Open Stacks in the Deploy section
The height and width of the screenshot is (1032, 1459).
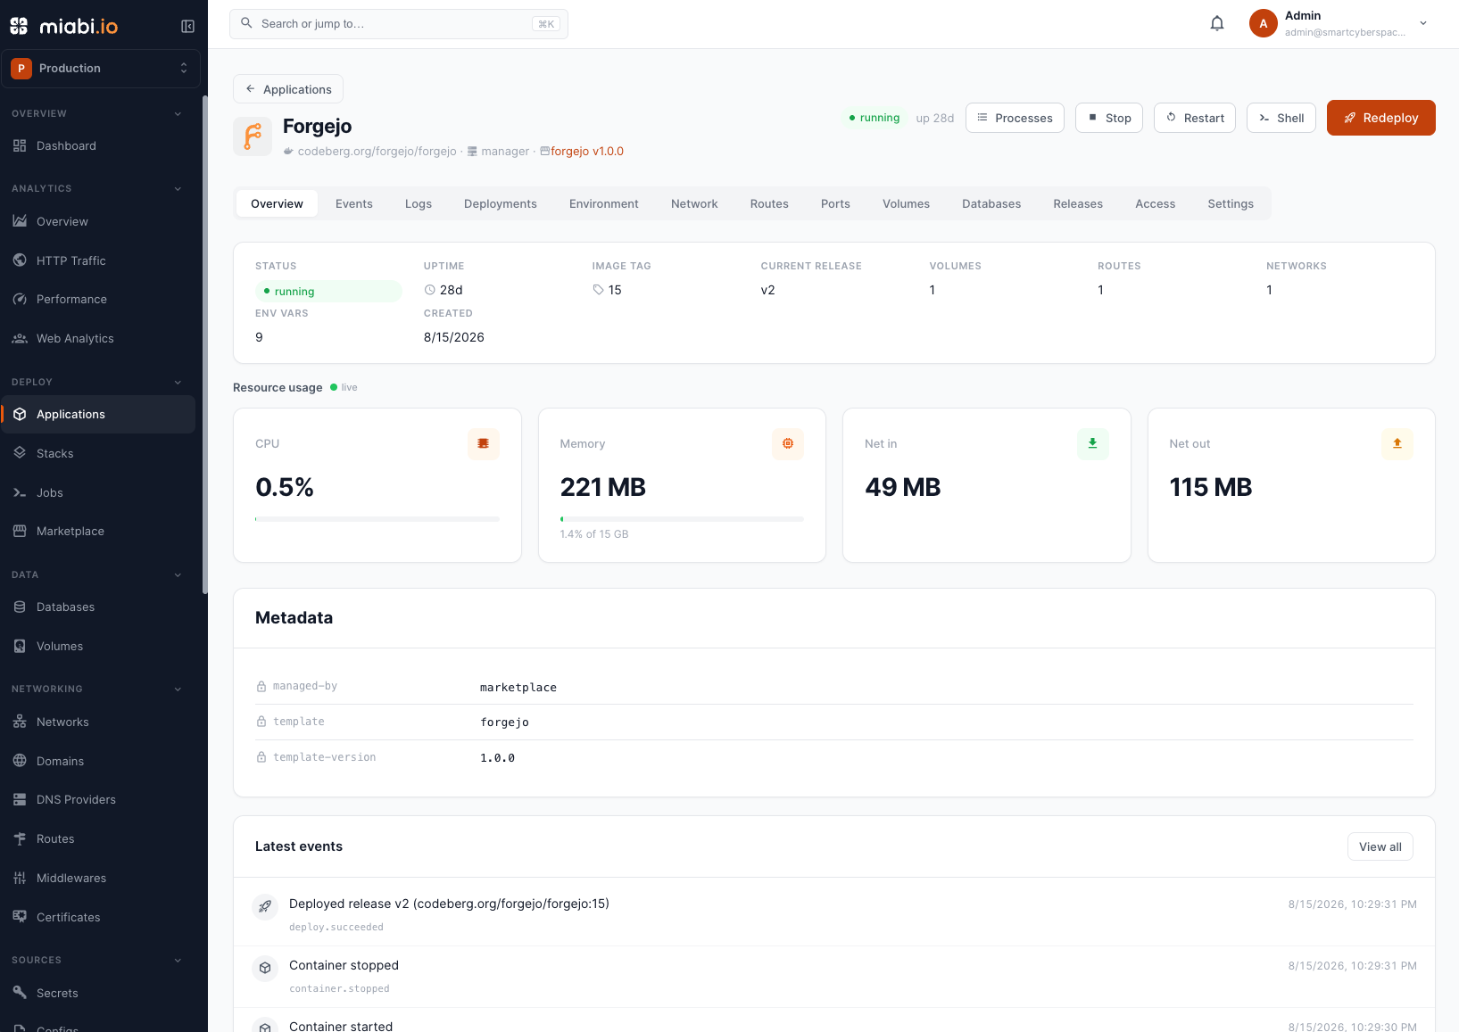[98, 453]
